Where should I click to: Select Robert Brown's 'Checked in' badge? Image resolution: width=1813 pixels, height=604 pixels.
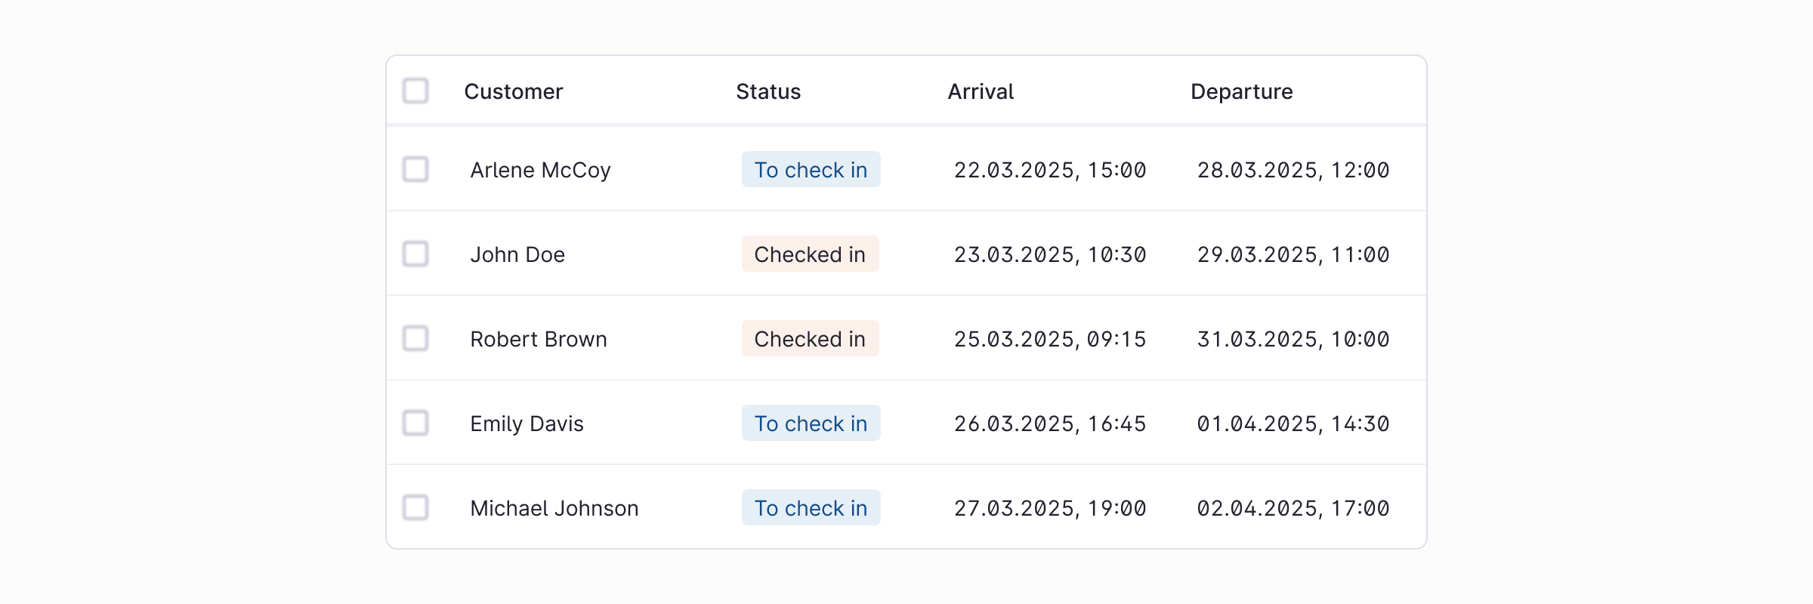[810, 338]
